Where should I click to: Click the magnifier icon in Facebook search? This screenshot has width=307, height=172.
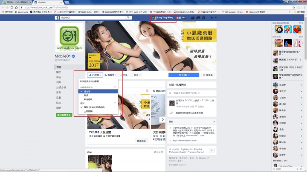[128, 17]
